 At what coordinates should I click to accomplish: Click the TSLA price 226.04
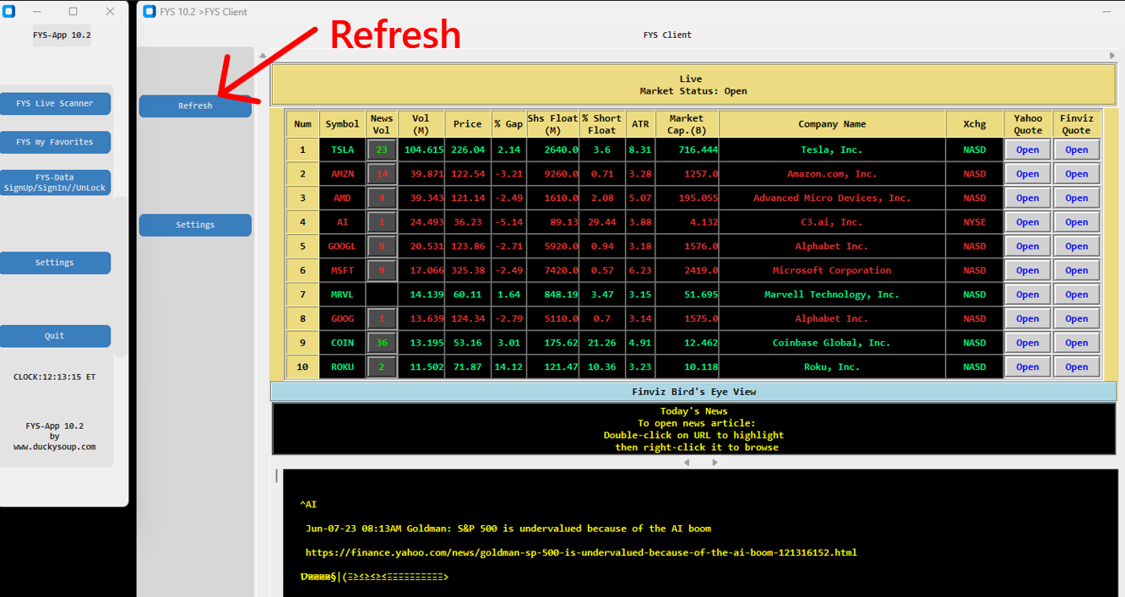(467, 149)
